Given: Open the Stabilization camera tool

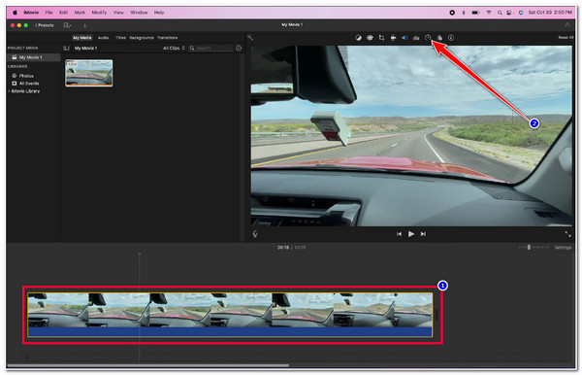Looking at the screenshot, I should click(x=393, y=38).
